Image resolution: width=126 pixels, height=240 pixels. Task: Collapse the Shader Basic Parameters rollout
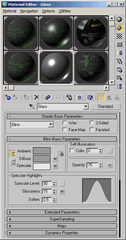[62, 116]
